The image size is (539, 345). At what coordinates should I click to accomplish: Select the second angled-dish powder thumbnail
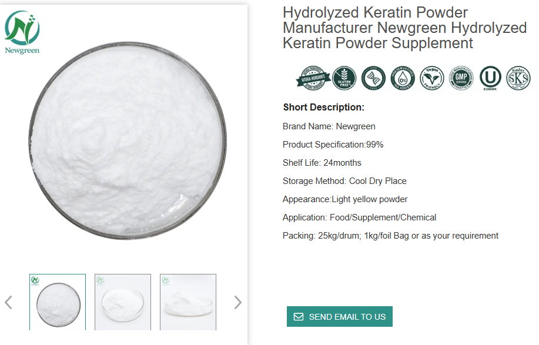coord(123,302)
